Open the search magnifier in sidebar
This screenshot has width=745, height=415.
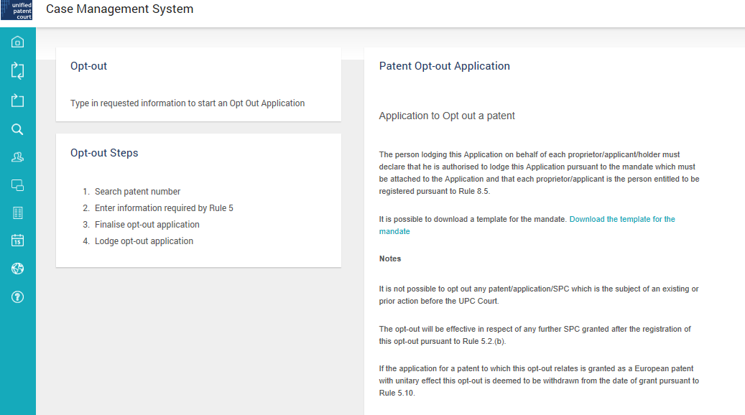coord(18,130)
